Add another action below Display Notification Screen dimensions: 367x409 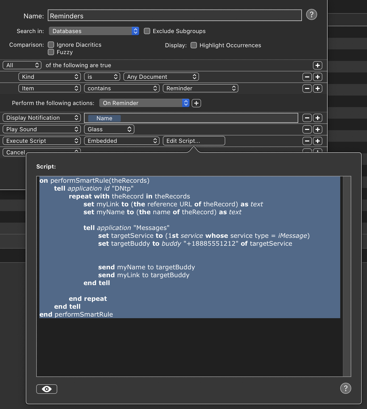pos(317,118)
